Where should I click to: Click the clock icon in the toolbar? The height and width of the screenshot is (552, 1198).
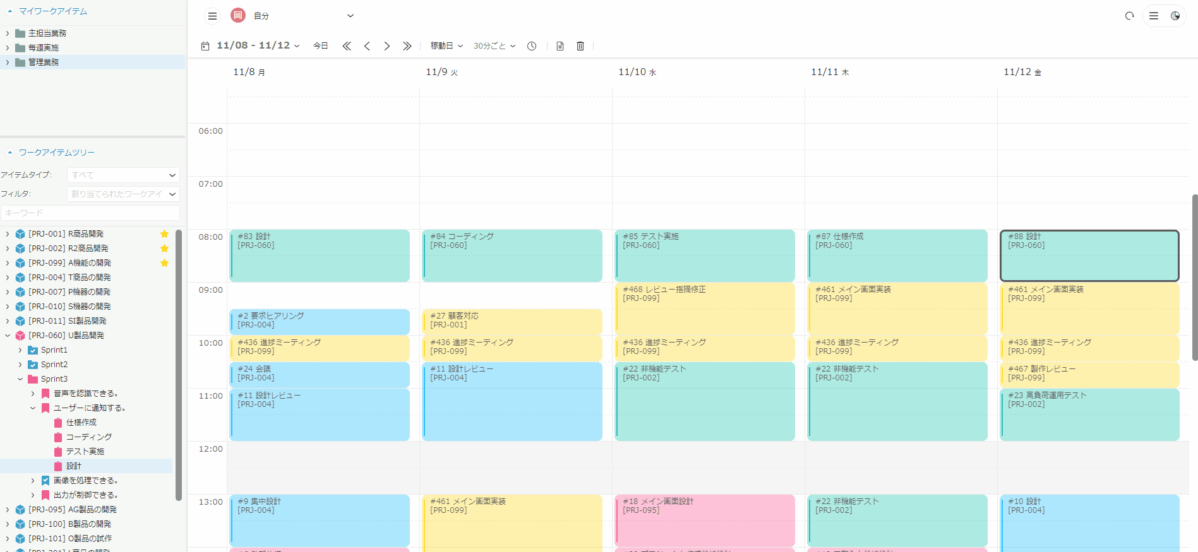532,46
